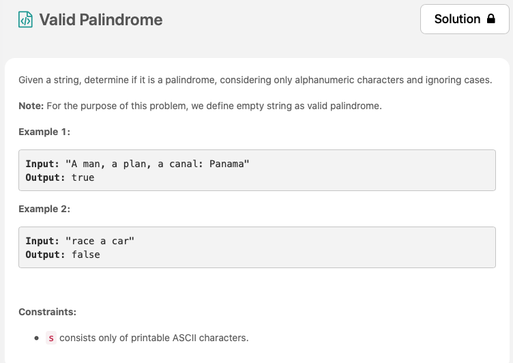Click the Output false value
Image resolution: width=513 pixels, height=363 pixels.
(86, 255)
